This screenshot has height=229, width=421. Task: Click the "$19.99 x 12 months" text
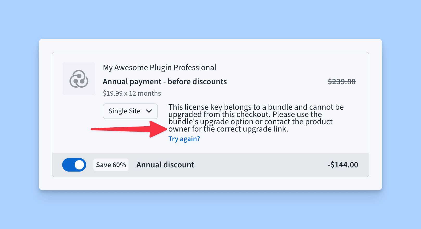[132, 93]
